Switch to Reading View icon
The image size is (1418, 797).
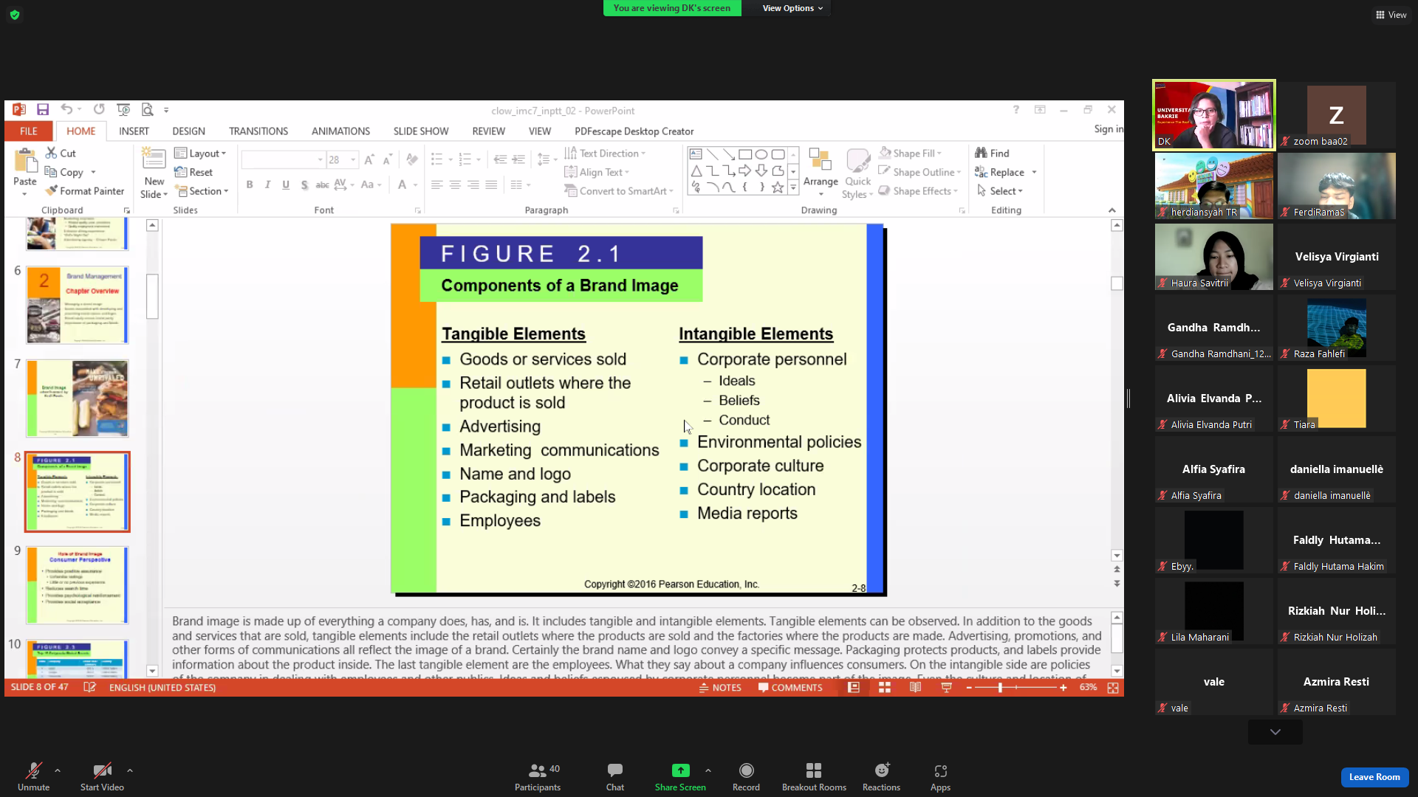coord(915,687)
